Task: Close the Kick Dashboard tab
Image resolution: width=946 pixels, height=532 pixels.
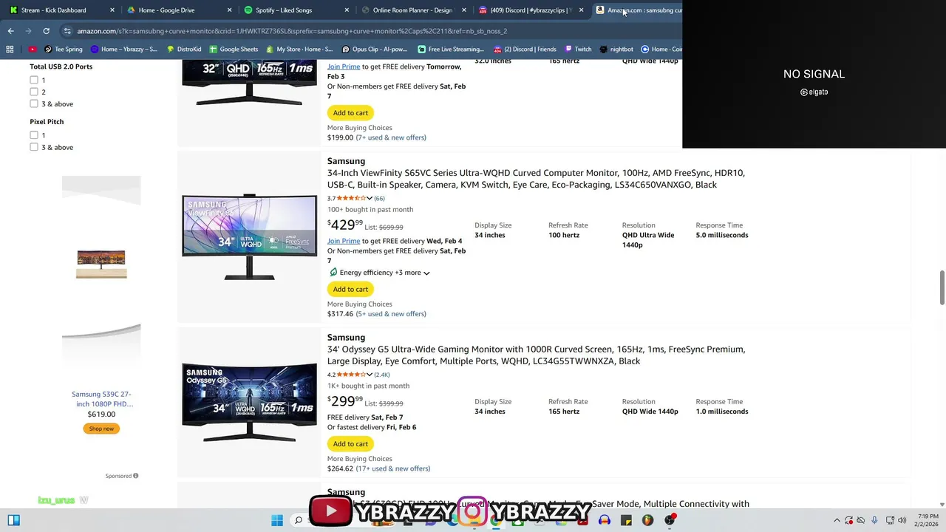Action: coord(112,10)
